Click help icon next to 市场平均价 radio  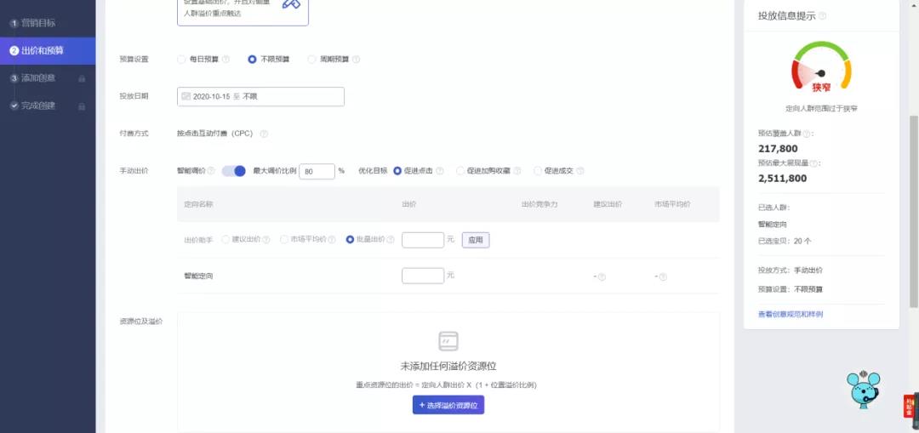[332, 240]
